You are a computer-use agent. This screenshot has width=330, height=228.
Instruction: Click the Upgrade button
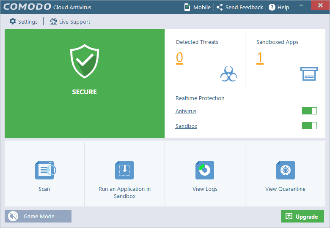click(x=302, y=216)
